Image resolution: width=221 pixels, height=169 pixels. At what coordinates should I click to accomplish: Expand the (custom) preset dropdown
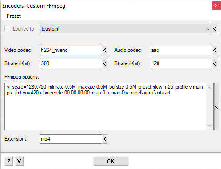(126, 29)
